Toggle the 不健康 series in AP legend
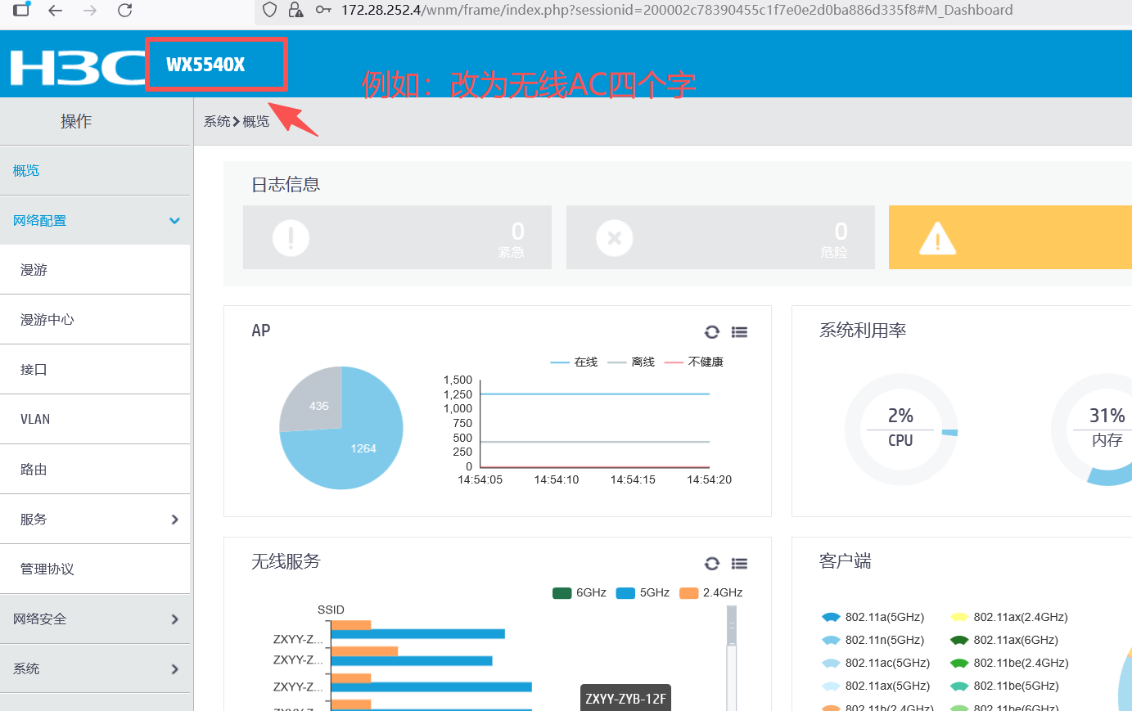 [x=694, y=362]
